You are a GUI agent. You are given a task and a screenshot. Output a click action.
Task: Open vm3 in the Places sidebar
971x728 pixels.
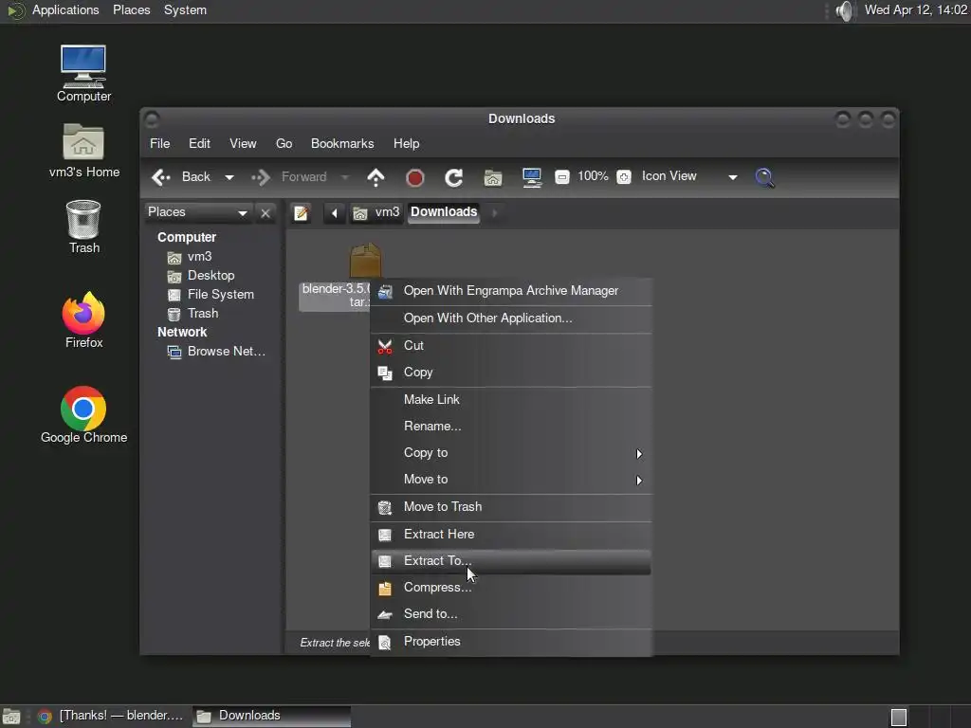point(199,256)
